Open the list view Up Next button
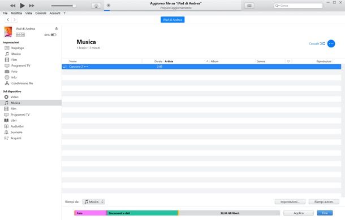Image resolution: width=345 pixels, height=220 pixels. [x=249, y=6]
